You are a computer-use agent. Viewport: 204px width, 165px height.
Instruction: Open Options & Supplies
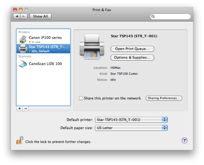pyautogui.click(x=132, y=58)
